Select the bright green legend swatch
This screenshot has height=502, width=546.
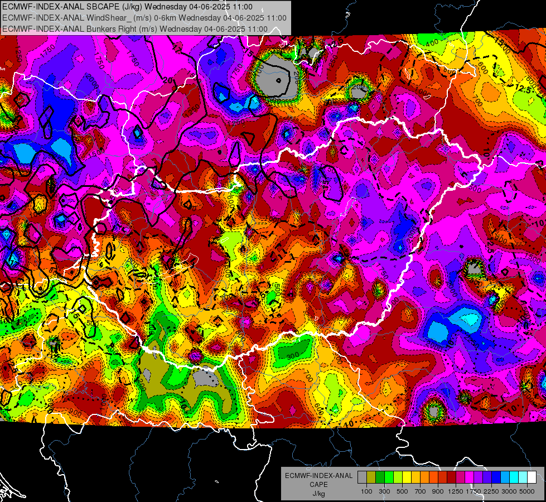tap(389, 477)
